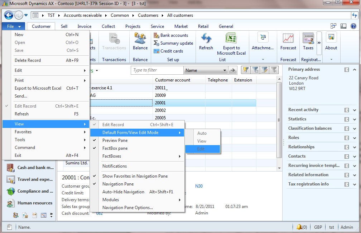Toggle the Preview Pane menu option
The height and width of the screenshot is (233, 361).
[x=137, y=140]
